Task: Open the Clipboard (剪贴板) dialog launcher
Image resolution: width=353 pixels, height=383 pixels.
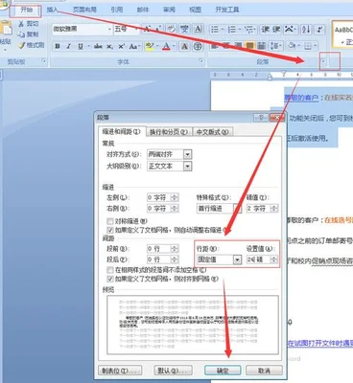Action: [44, 61]
